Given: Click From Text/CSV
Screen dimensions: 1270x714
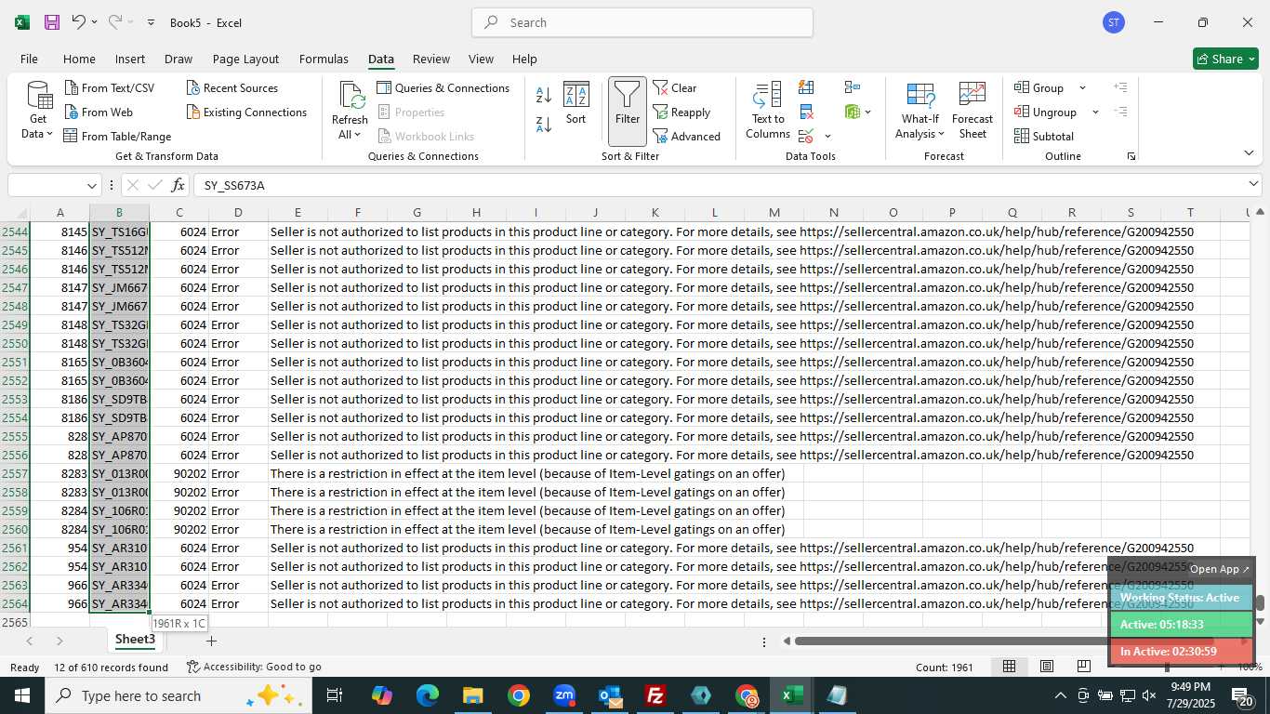Looking at the screenshot, I should click(x=109, y=87).
